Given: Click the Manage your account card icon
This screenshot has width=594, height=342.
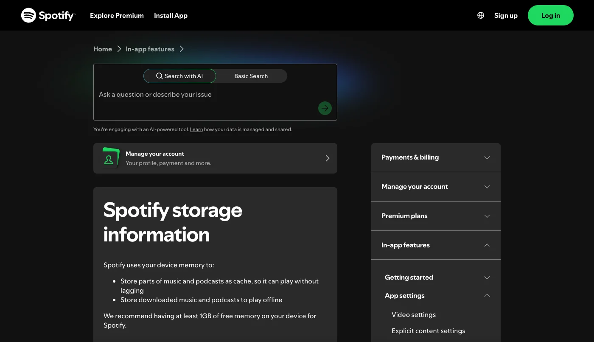Looking at the screenshot, I should (x=110, y=158).
